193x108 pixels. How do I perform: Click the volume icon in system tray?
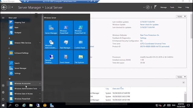point(160,105)
